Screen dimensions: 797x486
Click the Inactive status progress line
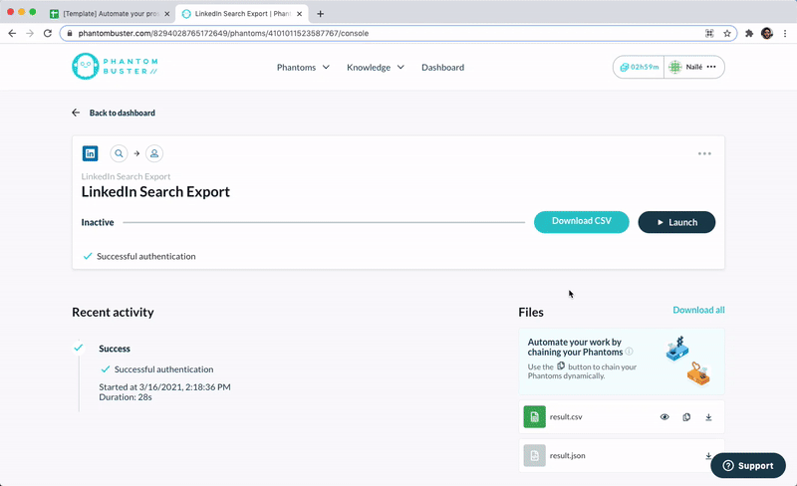[324, 222]
